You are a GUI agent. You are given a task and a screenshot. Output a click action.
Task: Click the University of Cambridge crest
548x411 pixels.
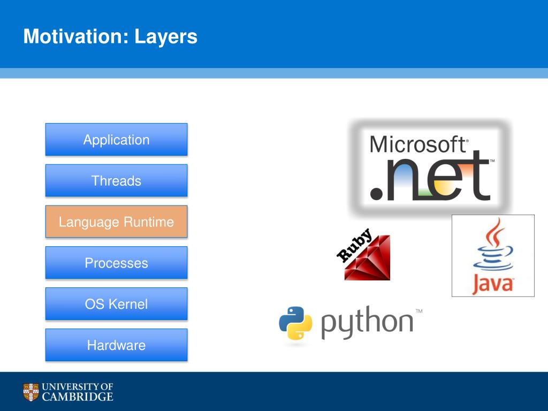[31, 392]
